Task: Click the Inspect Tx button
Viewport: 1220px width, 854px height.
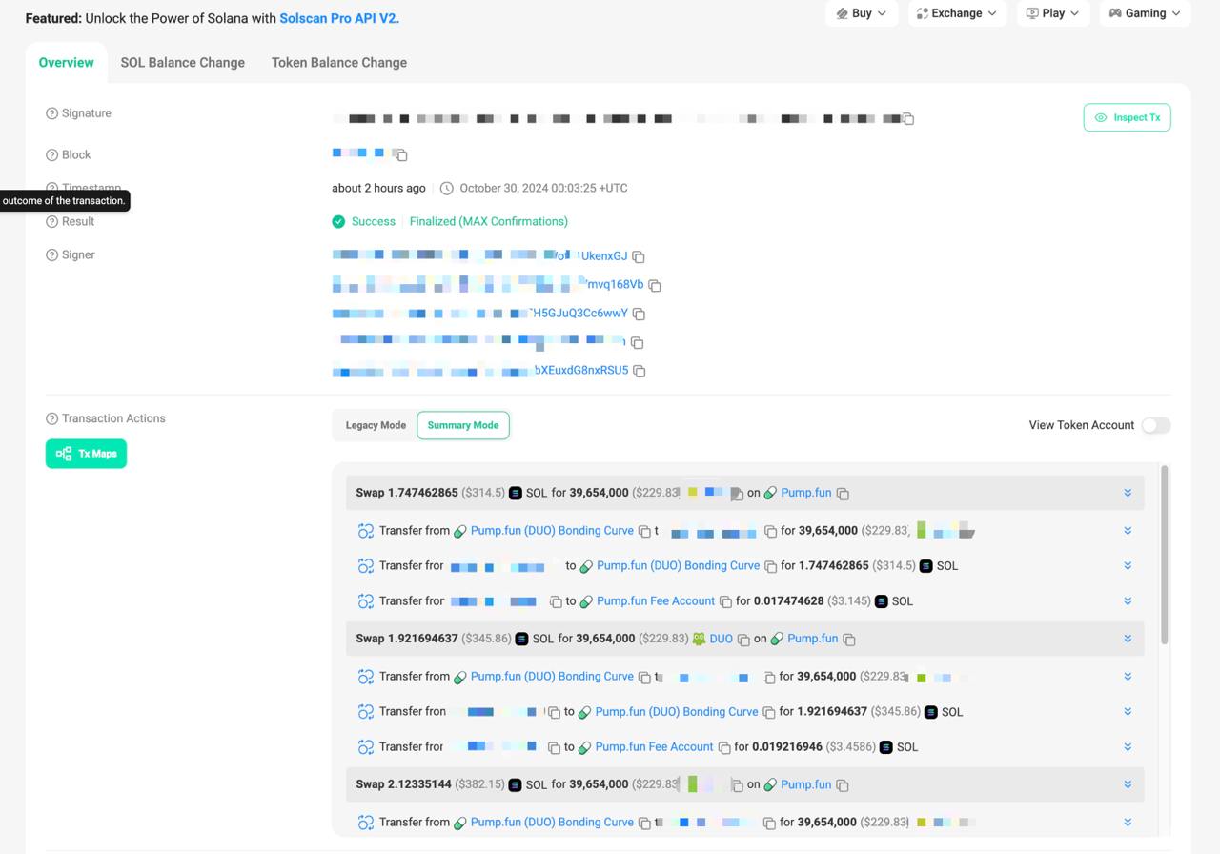Action: (1127, 118)
